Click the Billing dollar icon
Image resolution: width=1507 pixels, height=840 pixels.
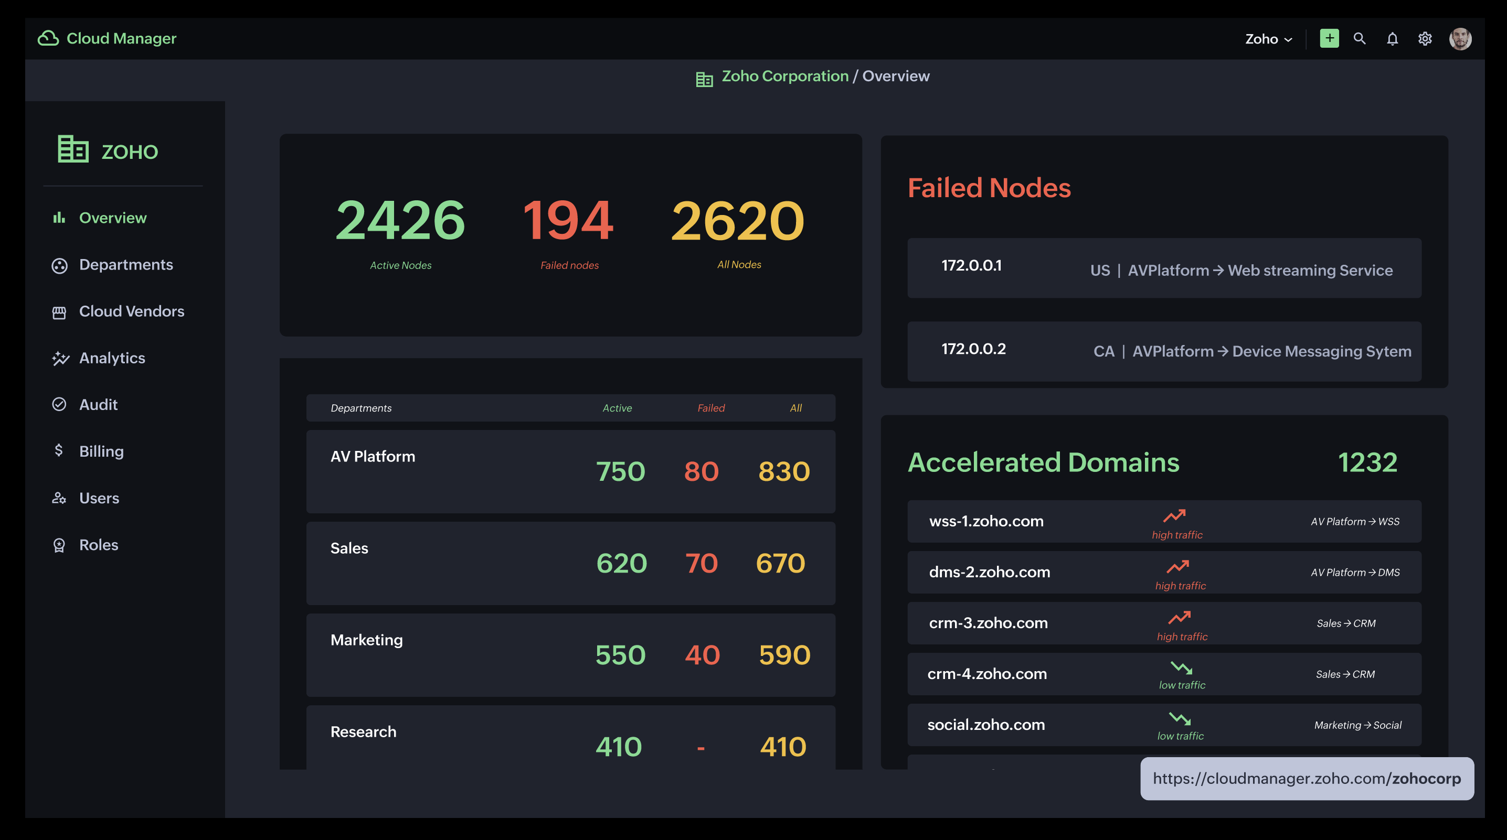point(58,450)
